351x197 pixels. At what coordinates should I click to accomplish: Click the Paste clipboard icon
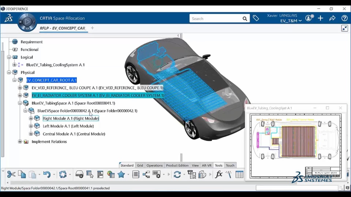point(33,174)
